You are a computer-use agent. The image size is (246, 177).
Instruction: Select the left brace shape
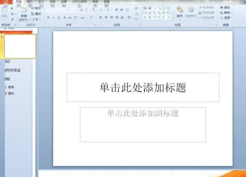pos(164,18)
